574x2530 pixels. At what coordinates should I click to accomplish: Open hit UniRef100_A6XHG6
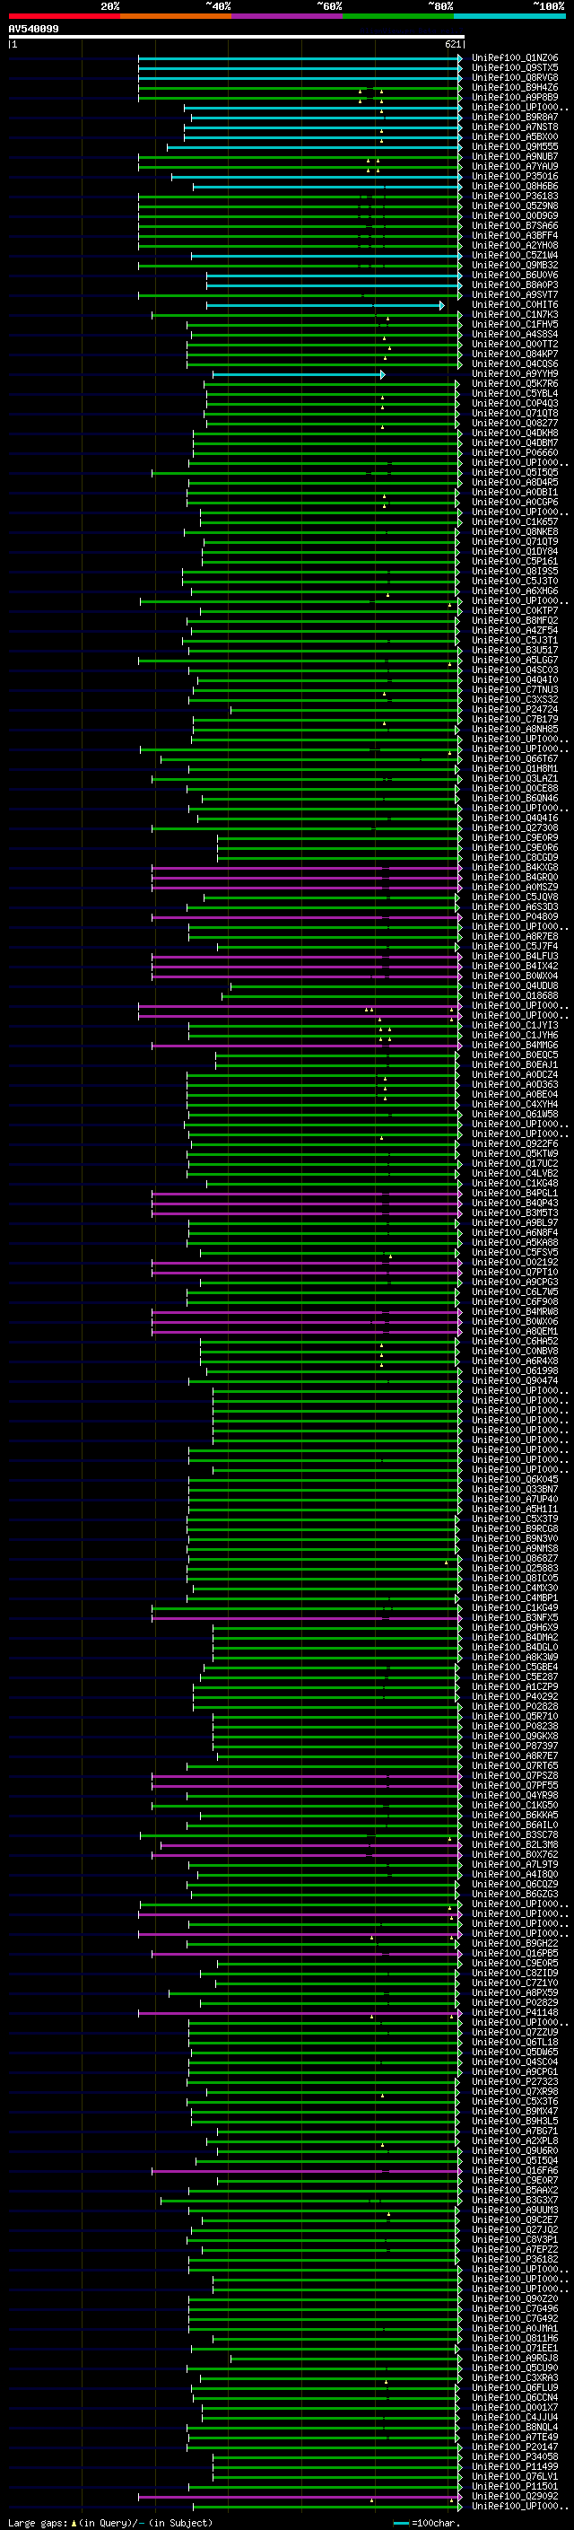coord(515,591)
